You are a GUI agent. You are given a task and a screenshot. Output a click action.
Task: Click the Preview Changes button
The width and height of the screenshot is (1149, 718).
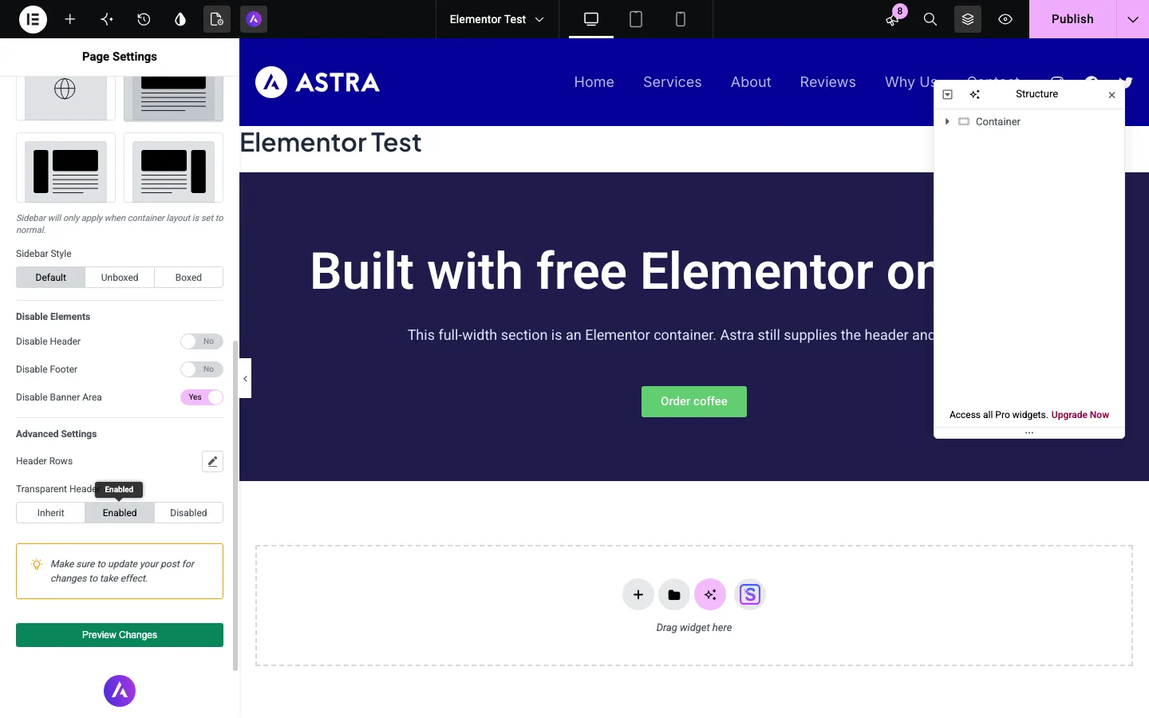(120, 635)
